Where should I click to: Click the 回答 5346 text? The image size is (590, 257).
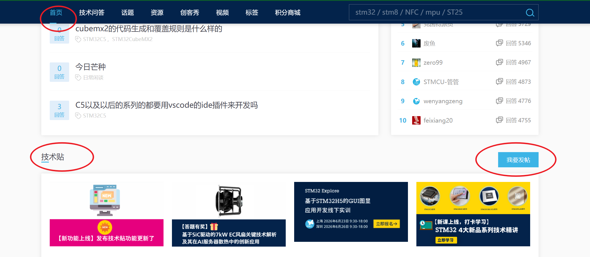[518, 43]
